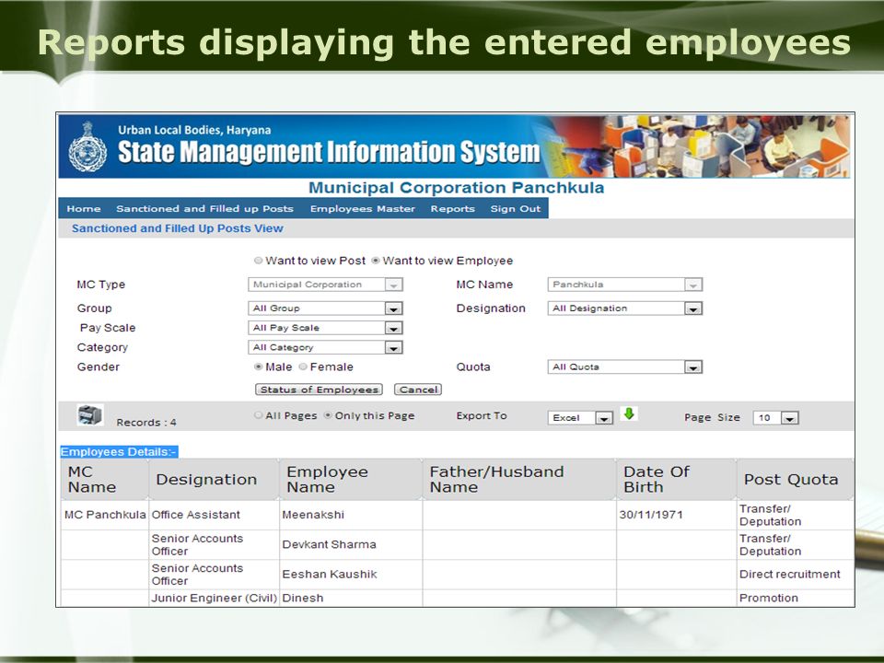The width and height of the screenshot is (884, 663).
Task: Open the MC Name Panchkula dropdown
Action: click(624, 285)
